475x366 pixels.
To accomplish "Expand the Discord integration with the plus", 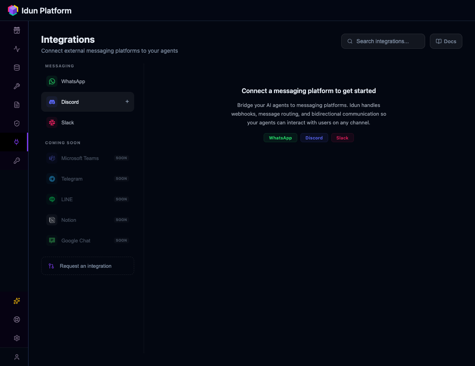I will pyautogui.click(x=127, y=101).
